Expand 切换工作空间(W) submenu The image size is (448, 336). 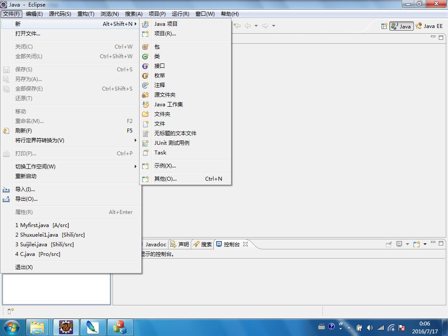tap(136, 167)
